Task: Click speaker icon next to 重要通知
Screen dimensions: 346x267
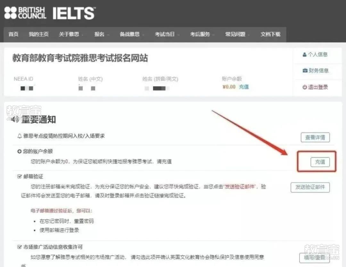Action: 15,120
